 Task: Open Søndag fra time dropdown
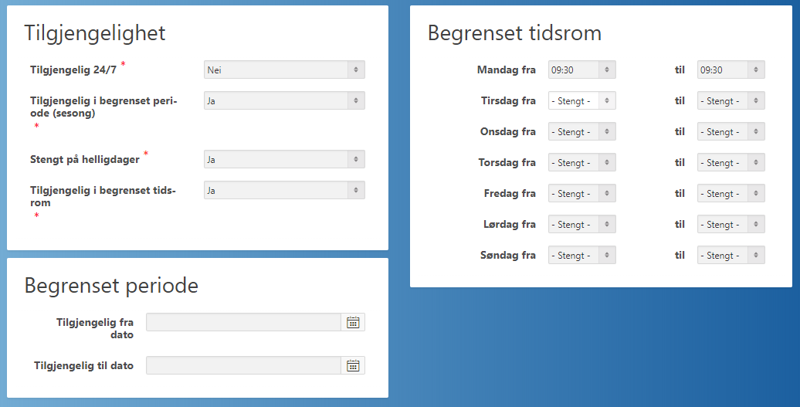click(582, 255)
